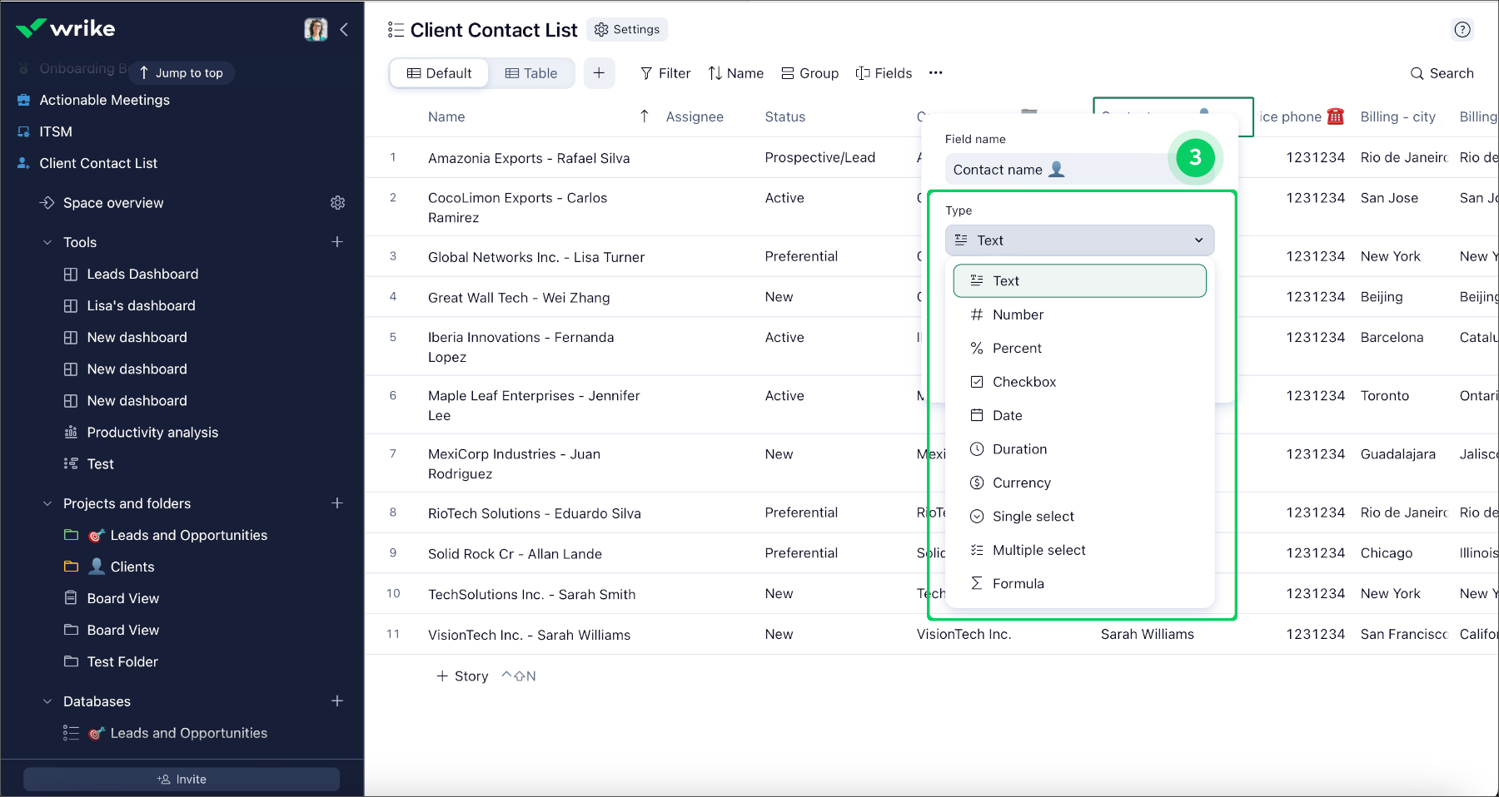Select Checkbox field type option

point(1023,382)
